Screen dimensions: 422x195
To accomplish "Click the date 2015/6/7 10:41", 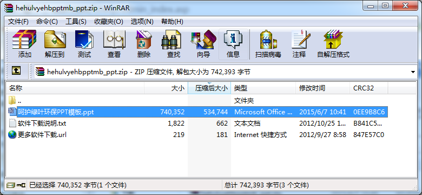I will coord(322,112).
